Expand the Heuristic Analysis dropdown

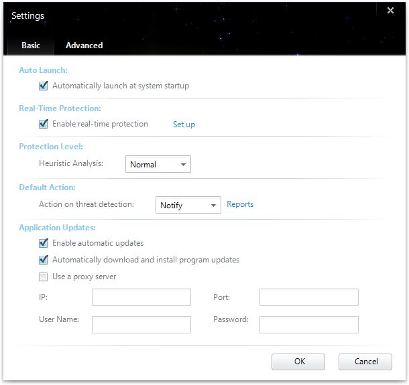[158, 165]
